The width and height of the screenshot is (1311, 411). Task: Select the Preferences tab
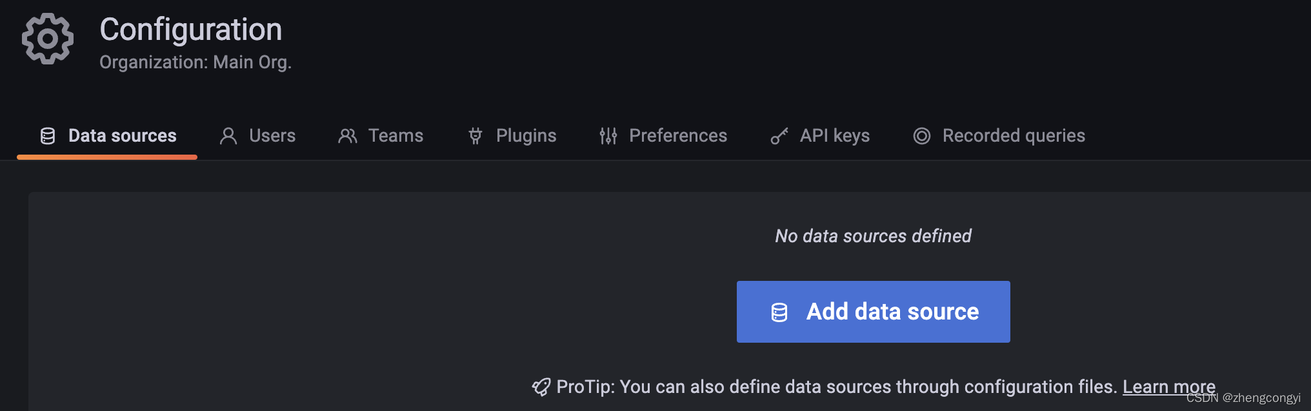click(x=677, y=136)
